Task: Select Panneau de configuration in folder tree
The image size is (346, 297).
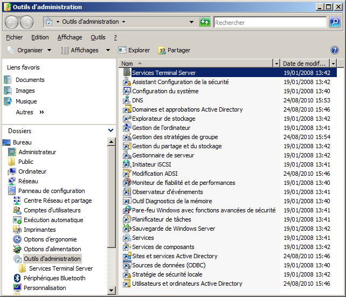Action: [51, 191]
